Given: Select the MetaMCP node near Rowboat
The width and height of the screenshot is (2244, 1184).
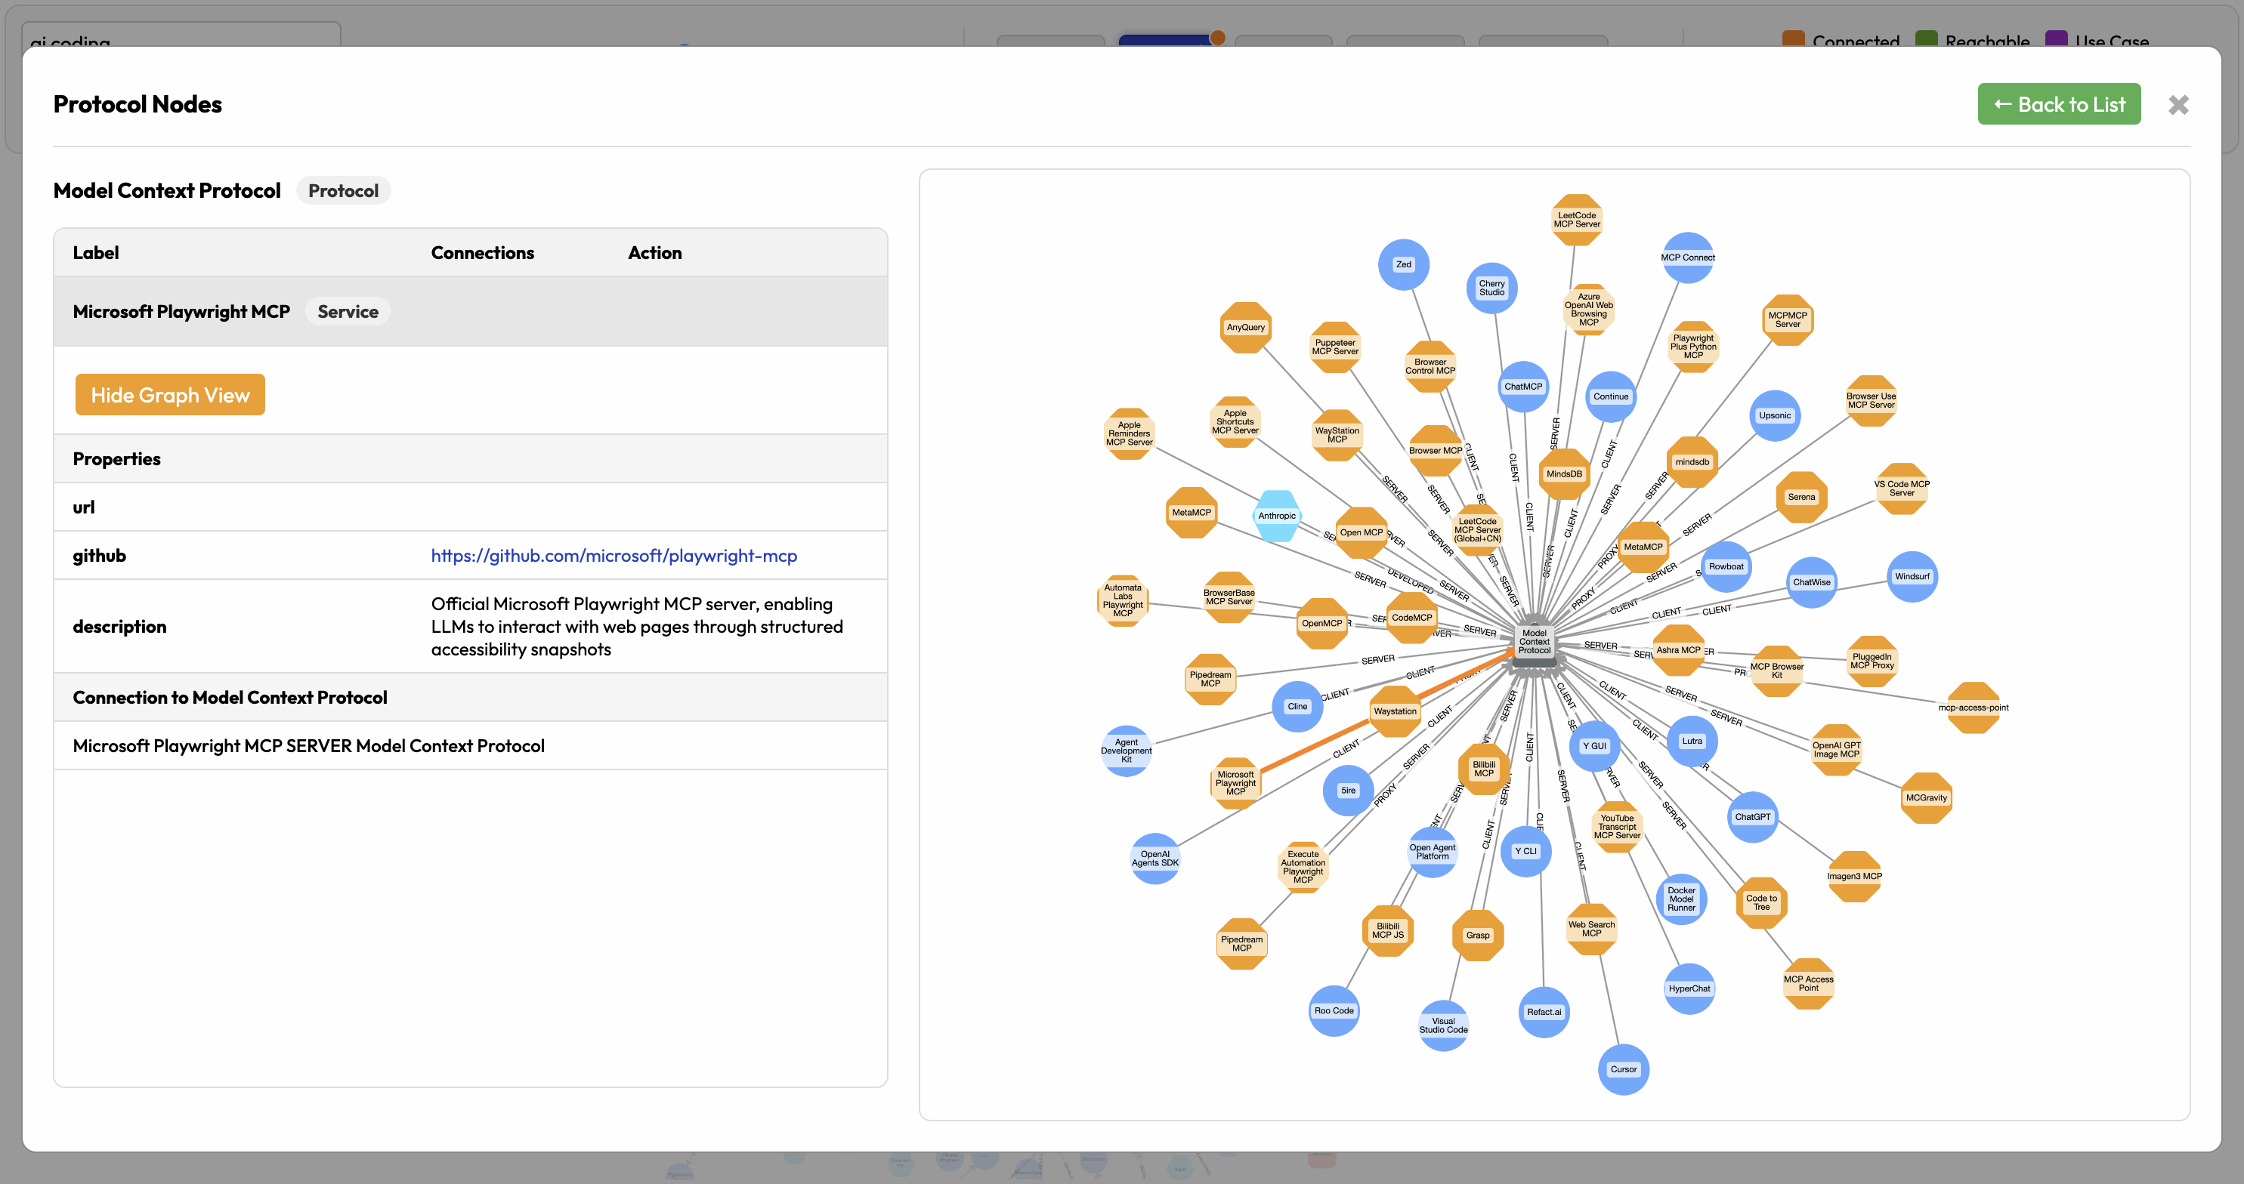Looking at the screenshot, I should click(x=1643, y=547).
